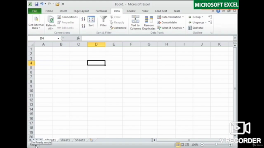The width and height of the screenshot is (264, 148).
Task: Open the Ungroup dropdown arrow
Action: click(206, 22)
